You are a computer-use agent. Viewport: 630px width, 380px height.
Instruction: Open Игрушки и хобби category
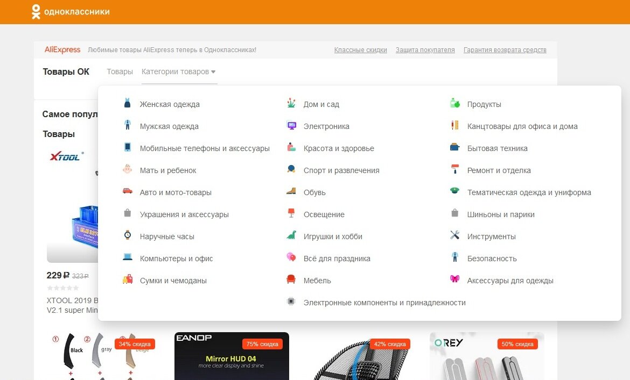tap(333, 236)
